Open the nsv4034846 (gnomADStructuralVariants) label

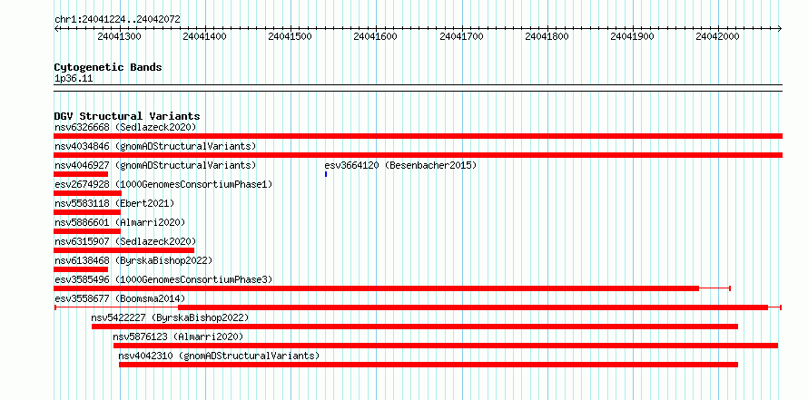(155, 146)
